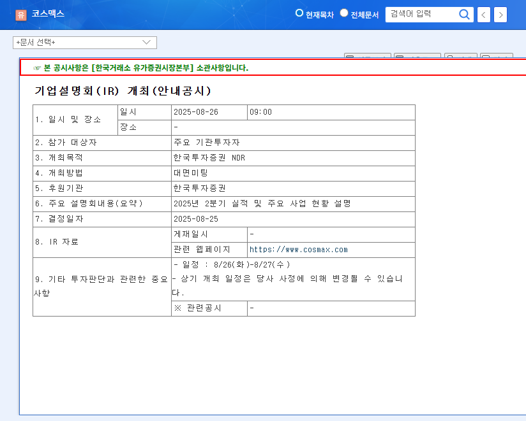The height and width of the screenshot is (421, 526).
Task: Open the +문서 선택+ dropdown
Action: click(85, 43)
